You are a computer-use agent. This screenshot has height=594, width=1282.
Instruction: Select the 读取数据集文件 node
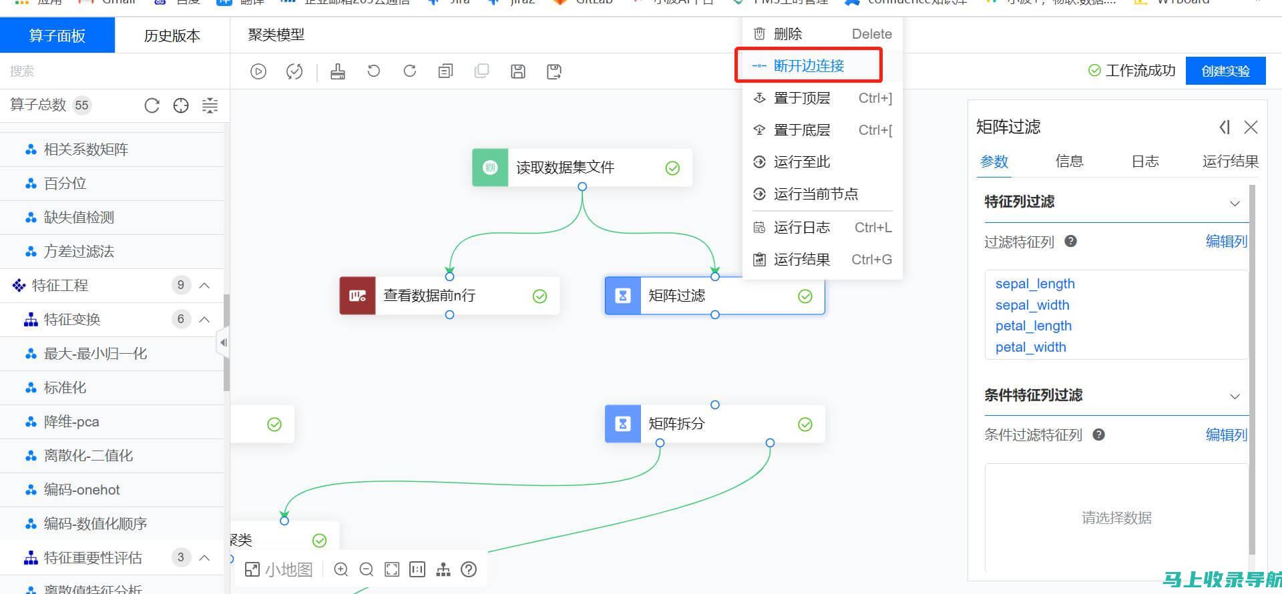tap(582, 168)
